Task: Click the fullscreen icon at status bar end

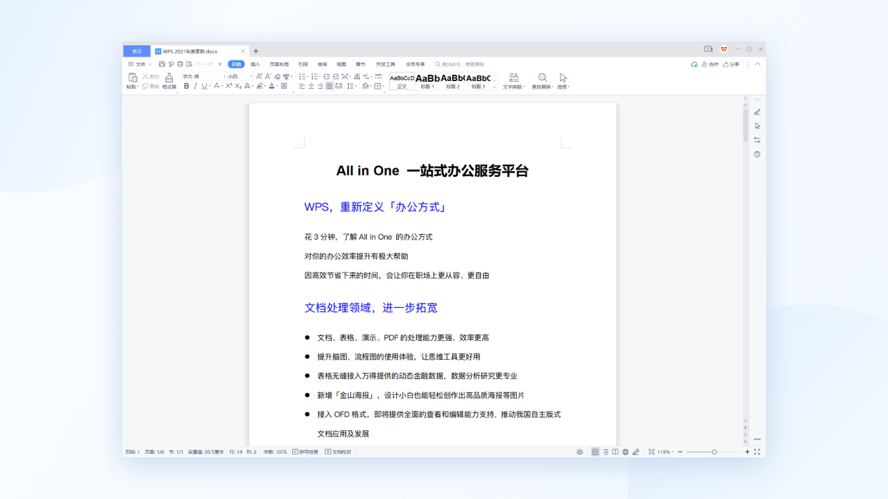Action: tap(757, 452)
